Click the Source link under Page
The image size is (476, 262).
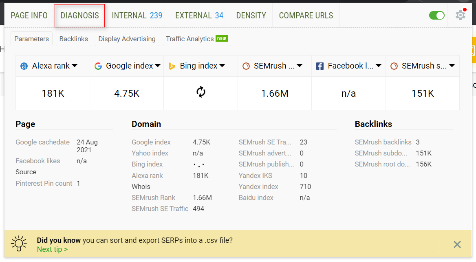[x=26, y=172]
